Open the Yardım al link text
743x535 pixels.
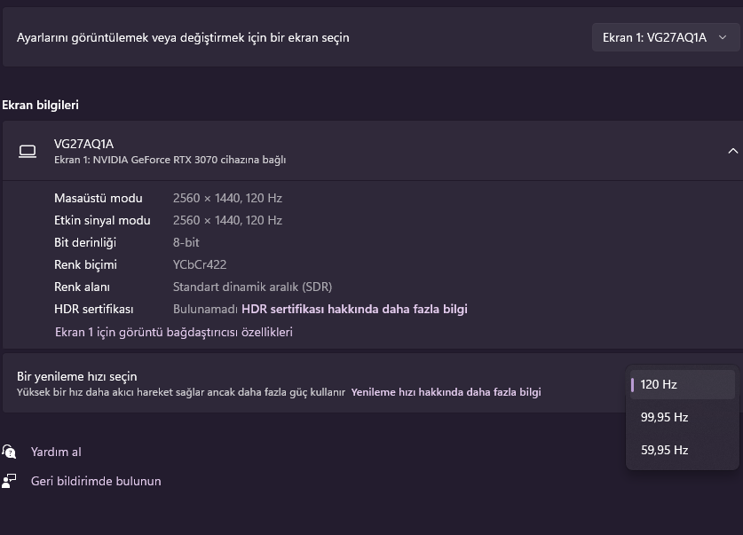(56, 452)
